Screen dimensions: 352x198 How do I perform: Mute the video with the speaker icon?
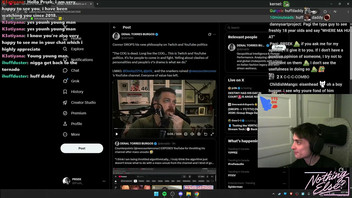coord(192,134)
